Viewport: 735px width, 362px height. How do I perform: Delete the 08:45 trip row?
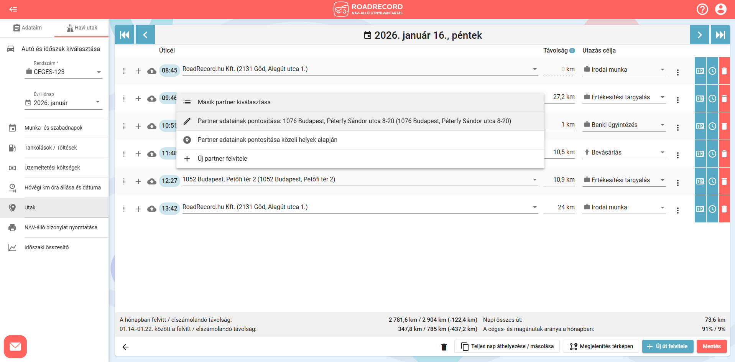pyautogui.click(x=724, y=71)
